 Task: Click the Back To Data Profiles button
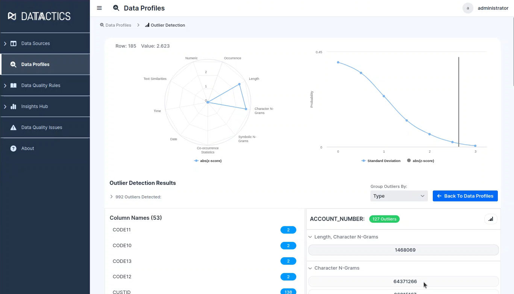(465, 196)
